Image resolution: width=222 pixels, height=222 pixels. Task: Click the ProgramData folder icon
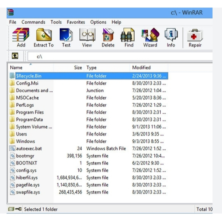click(12, 119)
